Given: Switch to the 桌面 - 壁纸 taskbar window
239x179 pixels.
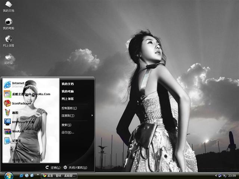Looking at the screenshot, I should (59, 176).
